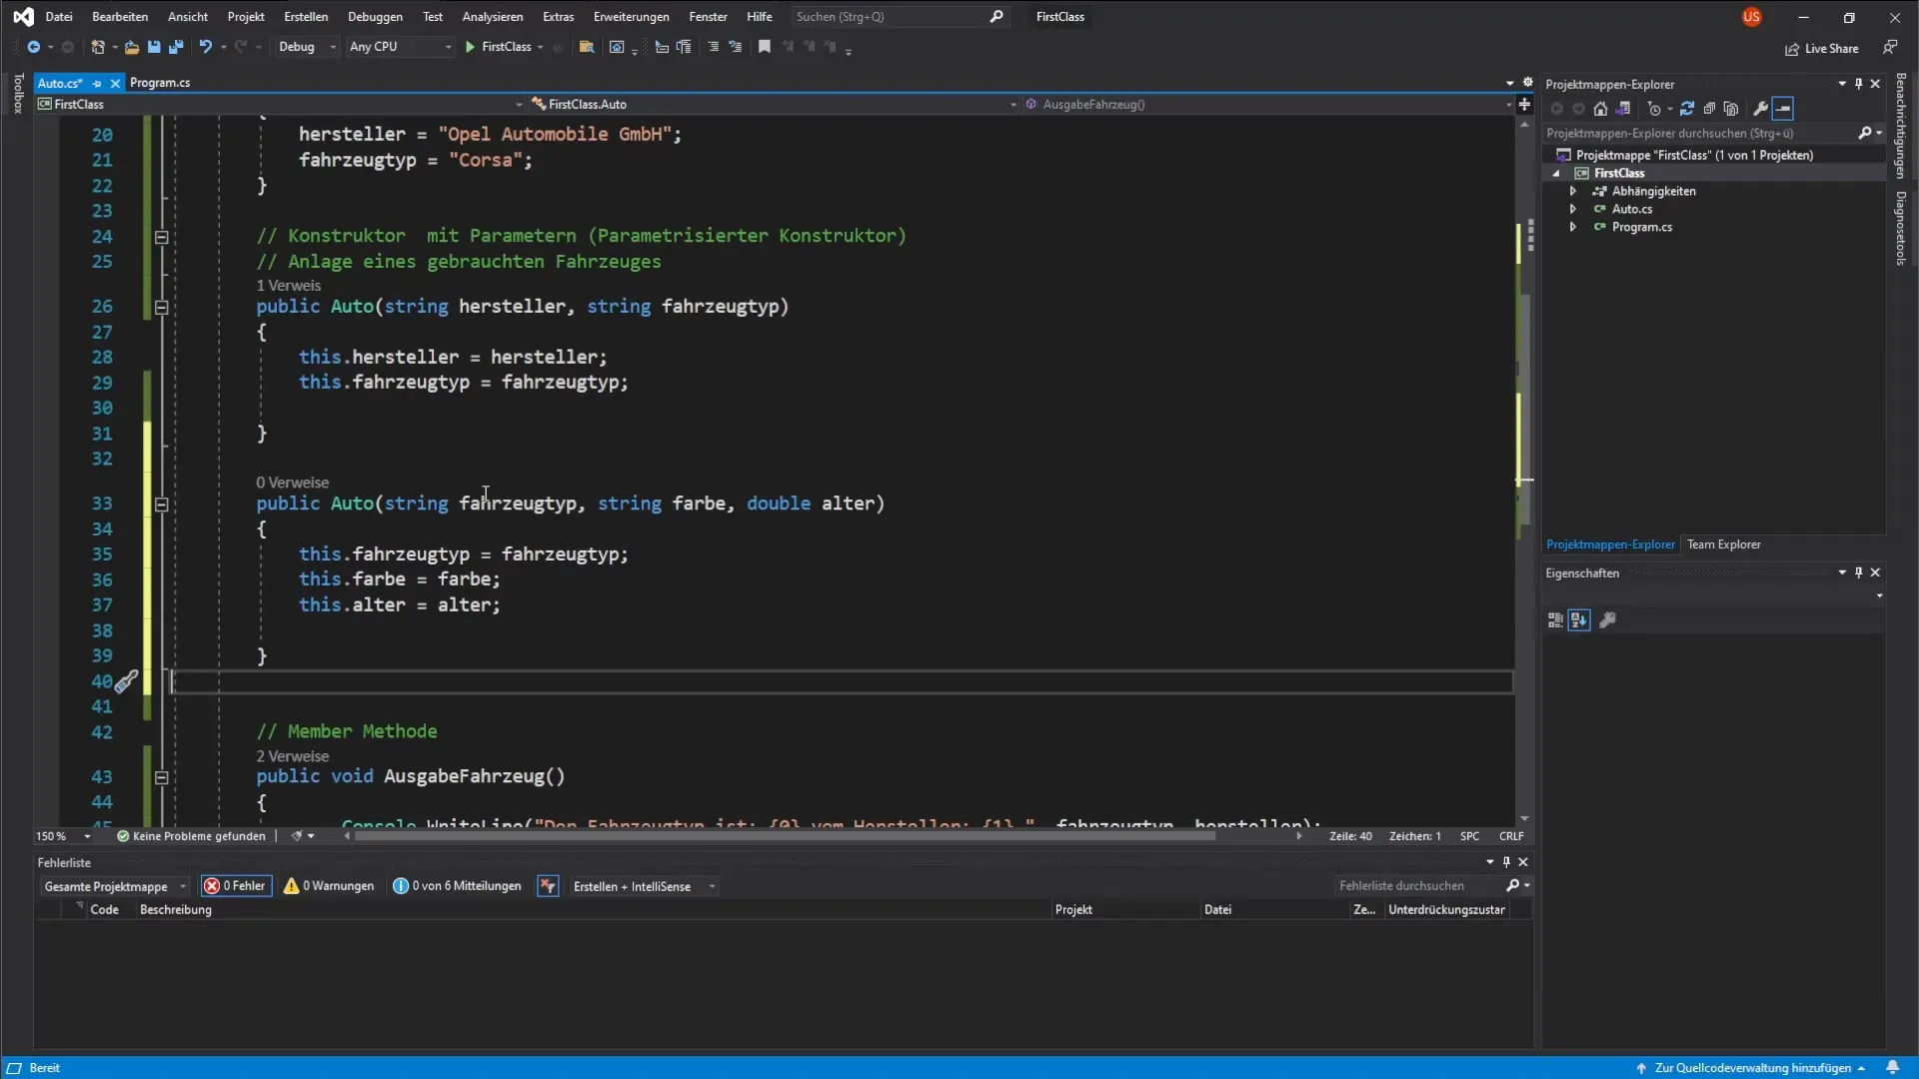The image size is (1919, 1079).
Task: Open the Debug configuration dropdown
Action: click(x=307, y=47)
